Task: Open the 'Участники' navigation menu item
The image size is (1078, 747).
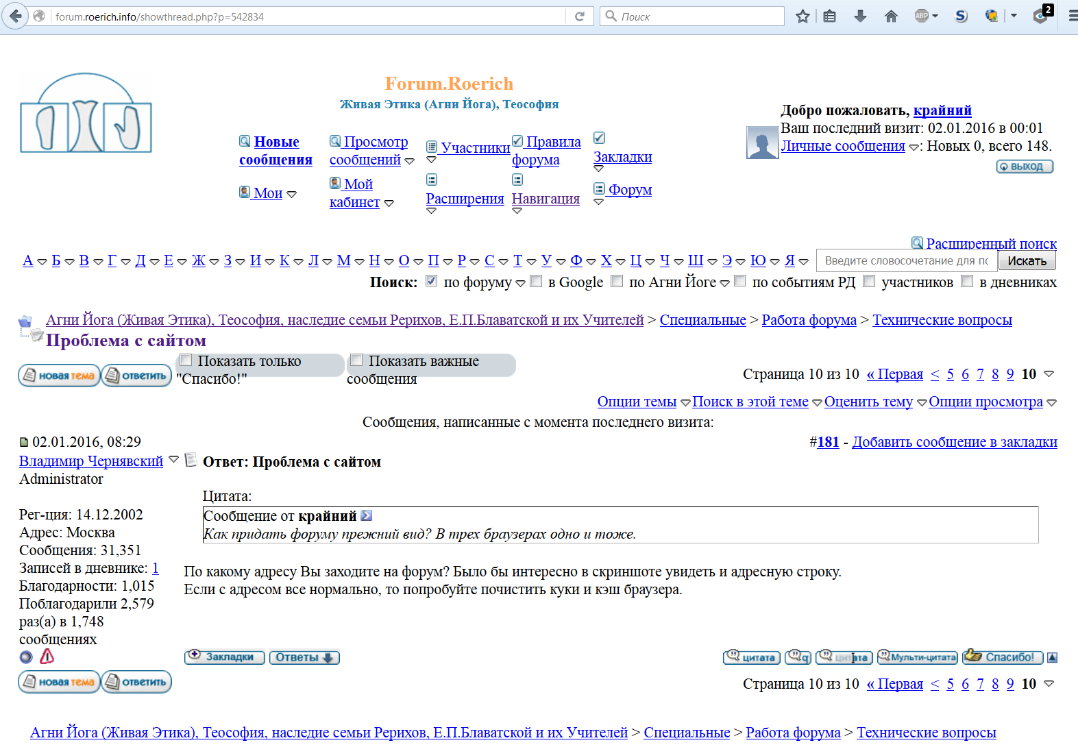Action: [x=475, y=148]
